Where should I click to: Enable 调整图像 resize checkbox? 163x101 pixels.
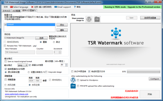6,80
